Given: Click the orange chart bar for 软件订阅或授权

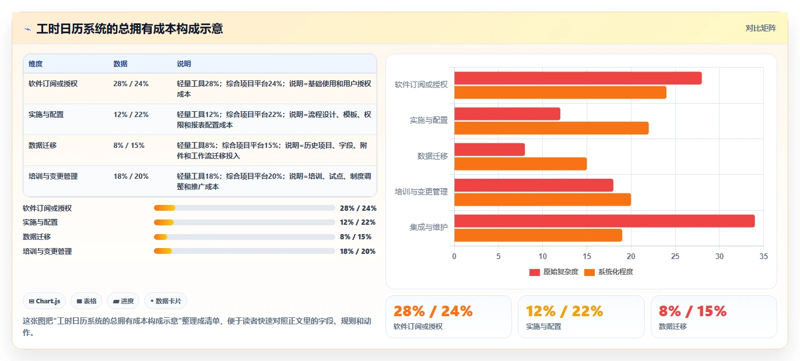Looking at the screenshot, I should [x=560, y=92].
